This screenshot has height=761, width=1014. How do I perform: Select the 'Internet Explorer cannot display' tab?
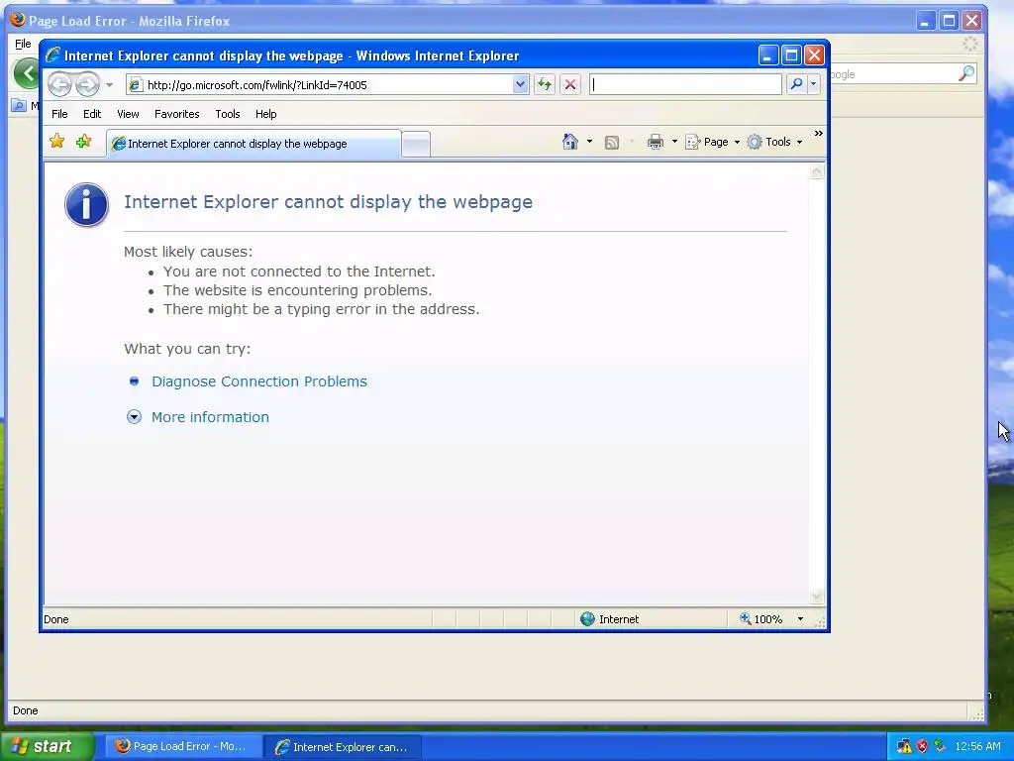[253, 144]
